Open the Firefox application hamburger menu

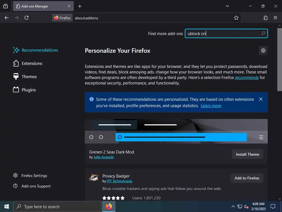click(x=275, y=18)
